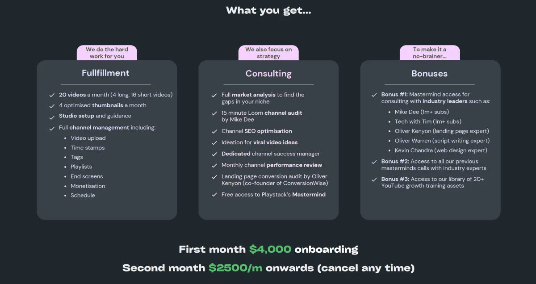Click the checkmark beside 20 videos a month

[52, 95]
